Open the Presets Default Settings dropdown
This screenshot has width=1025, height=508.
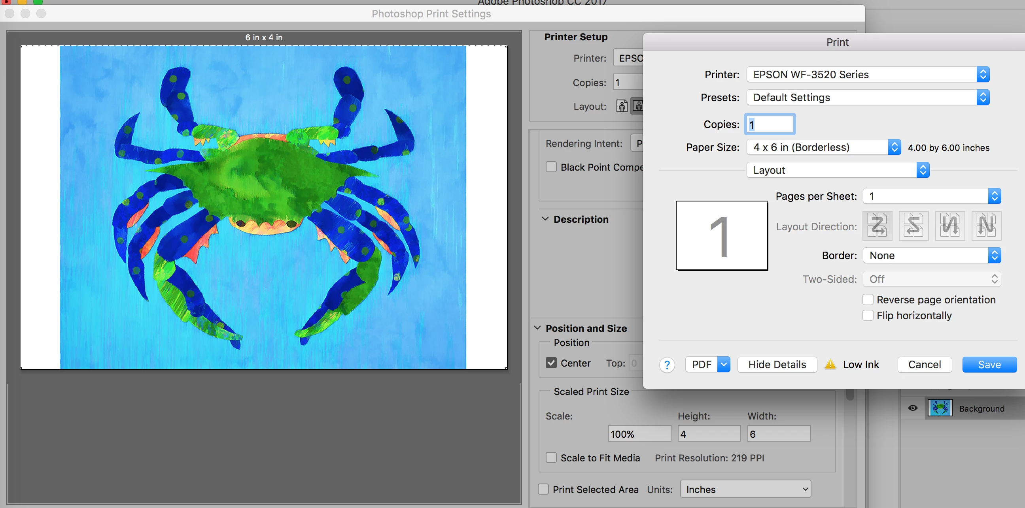(x=868, y=98)
